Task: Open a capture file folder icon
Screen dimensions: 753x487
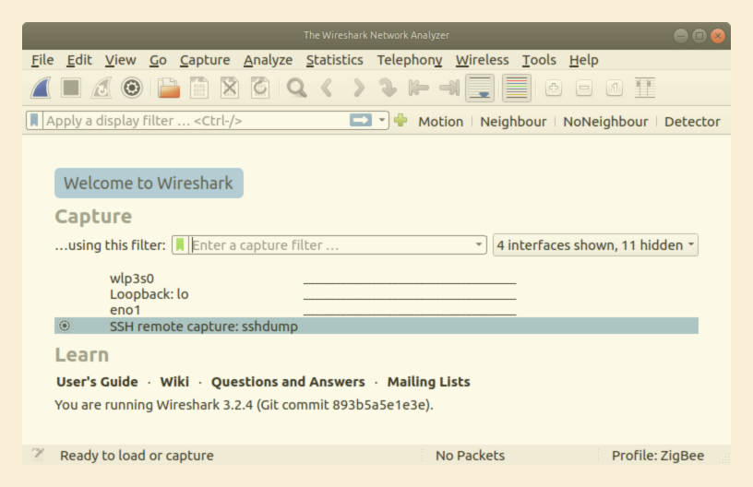Action: tap(169, 89)
